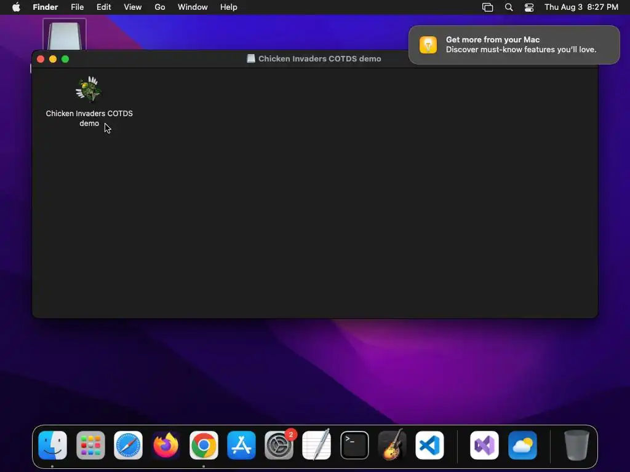Click the date and time in menu bar

pyautogui.click(x=581, y=7)
